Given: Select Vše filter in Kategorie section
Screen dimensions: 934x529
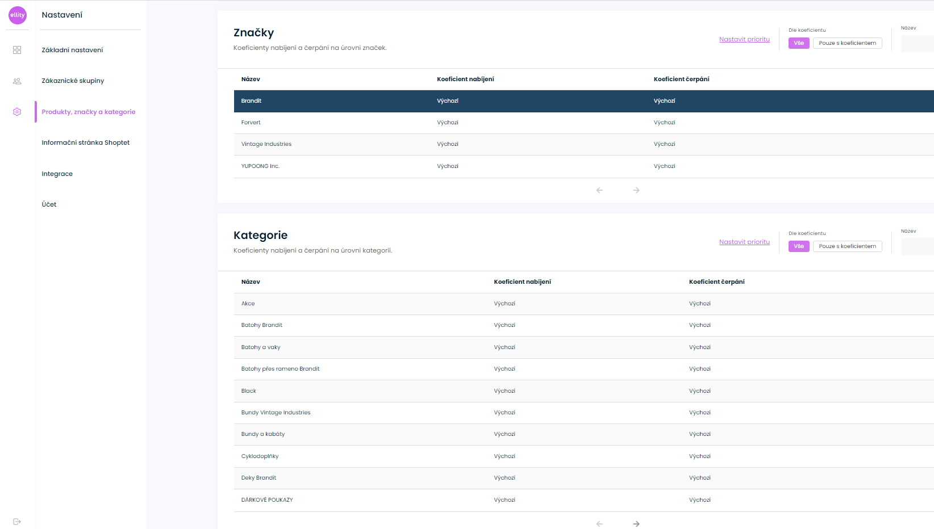Looking at the screenshot, I should (x=799, y=246).
